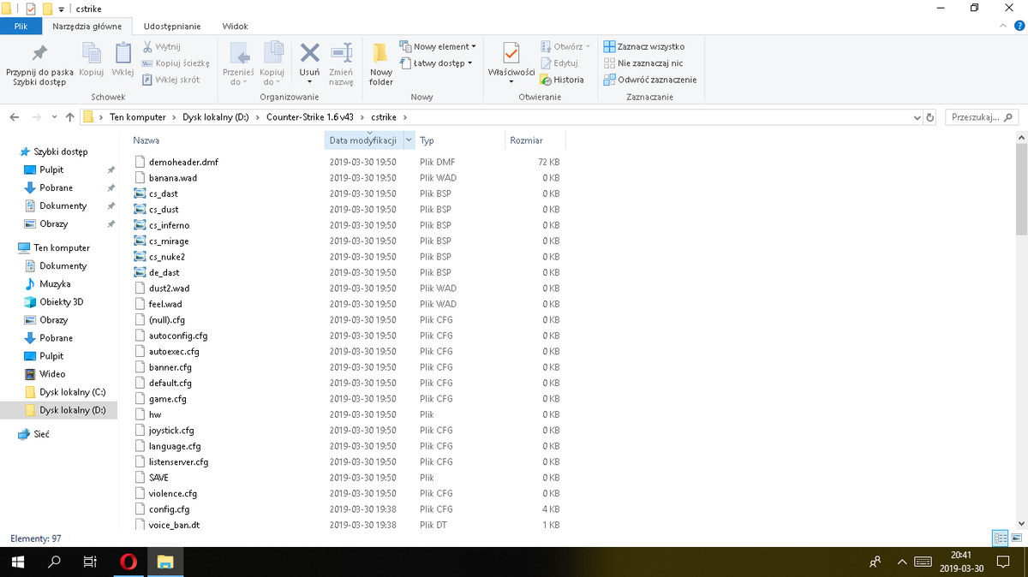Expand the address bar history dropdown

point(918,117)
